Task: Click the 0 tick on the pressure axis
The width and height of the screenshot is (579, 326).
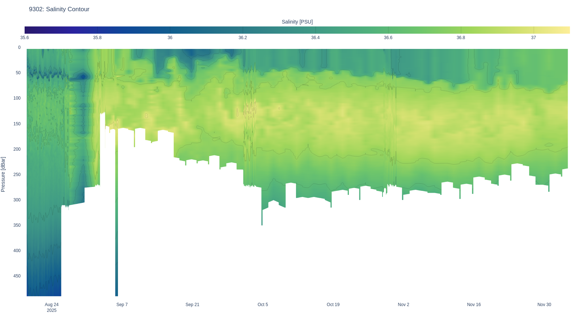Action: point(20,47)
